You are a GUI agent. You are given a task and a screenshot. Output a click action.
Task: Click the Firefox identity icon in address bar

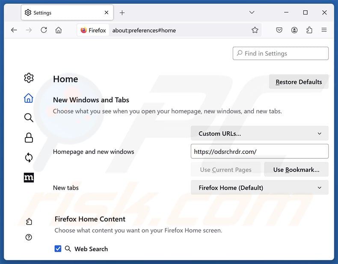coord(93,30)
